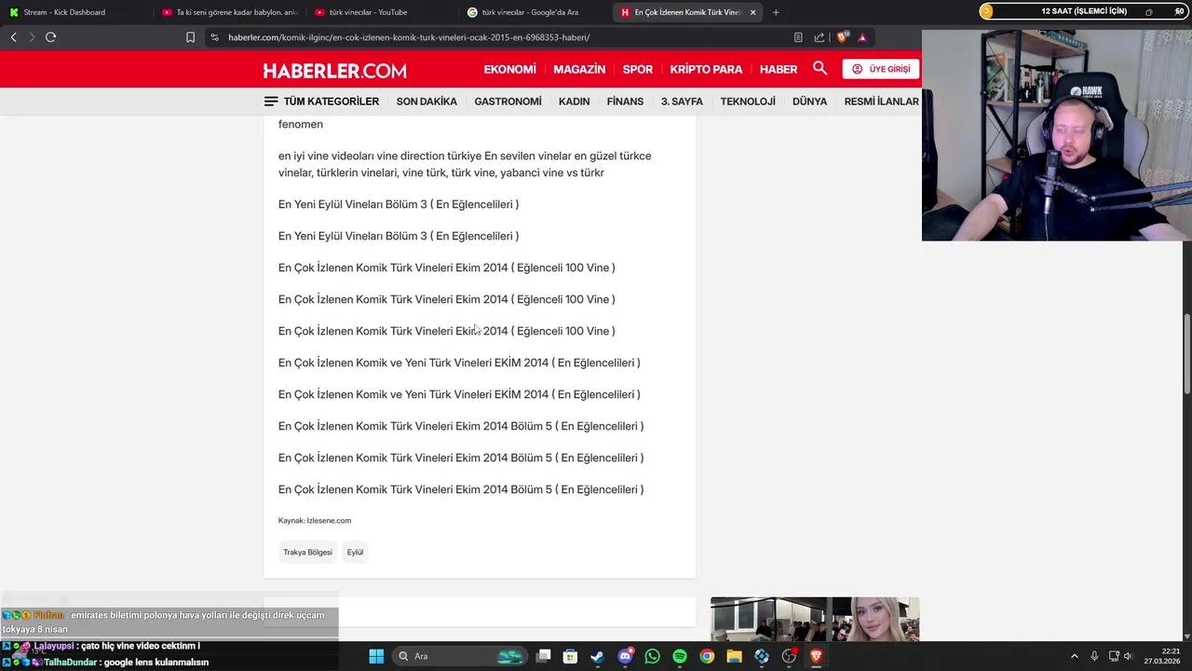Select TalhaDundar's google lens chat message
Viewport: 1192px width, 671px height.
[x=106, y=662]
